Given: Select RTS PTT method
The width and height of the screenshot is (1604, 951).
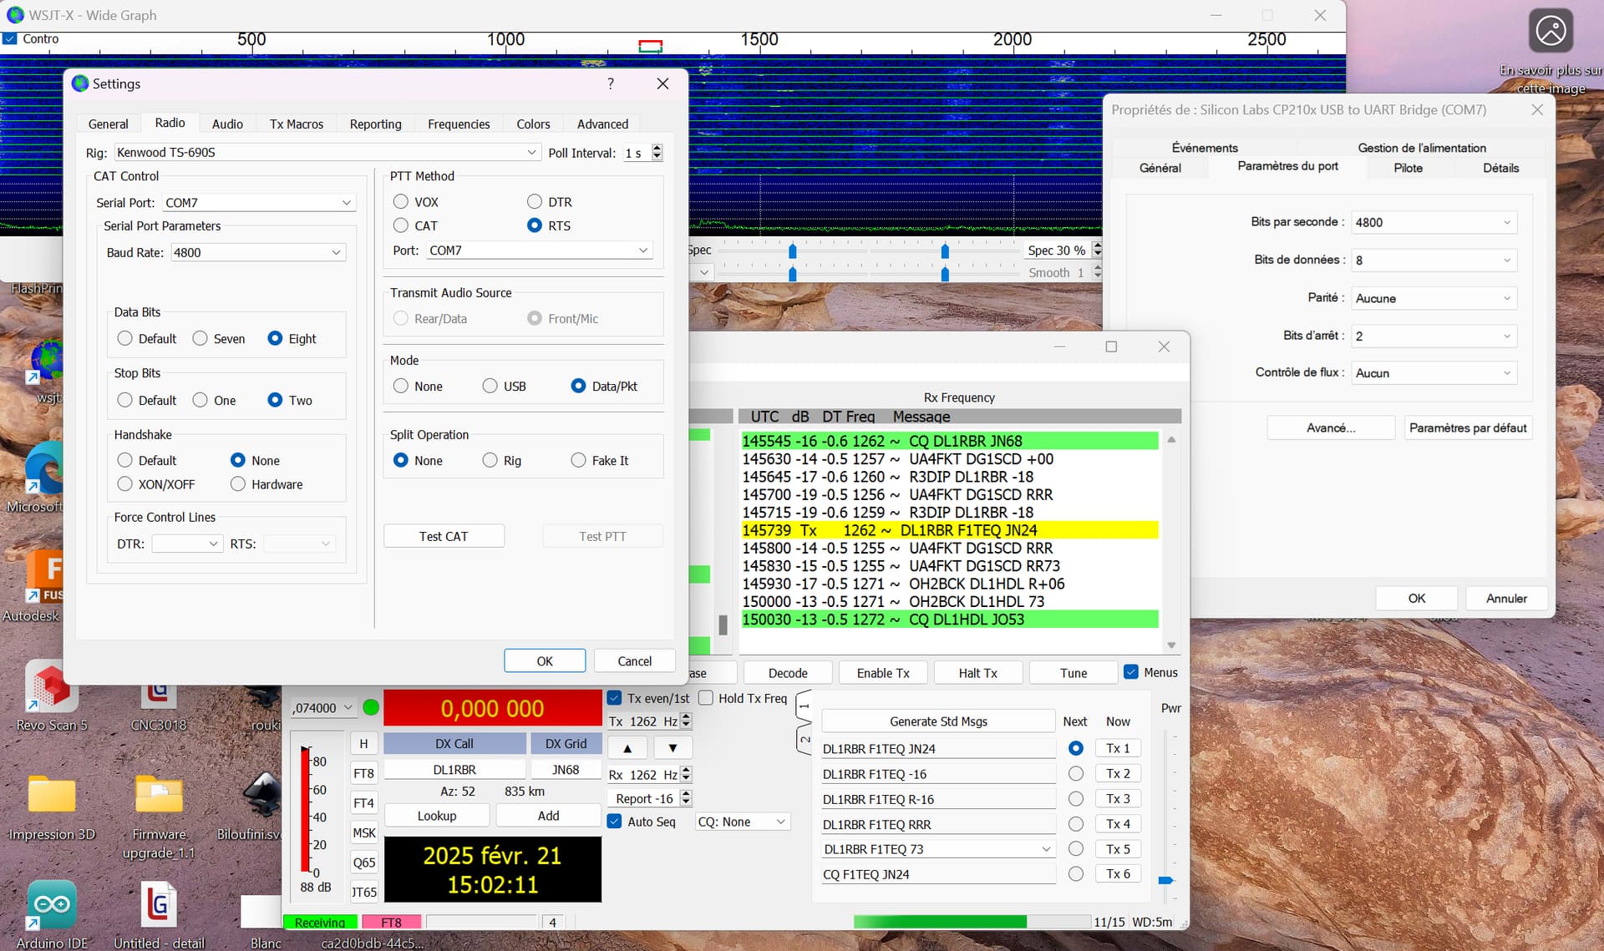Looking at the screenshot, I should (x=535, y=225).
